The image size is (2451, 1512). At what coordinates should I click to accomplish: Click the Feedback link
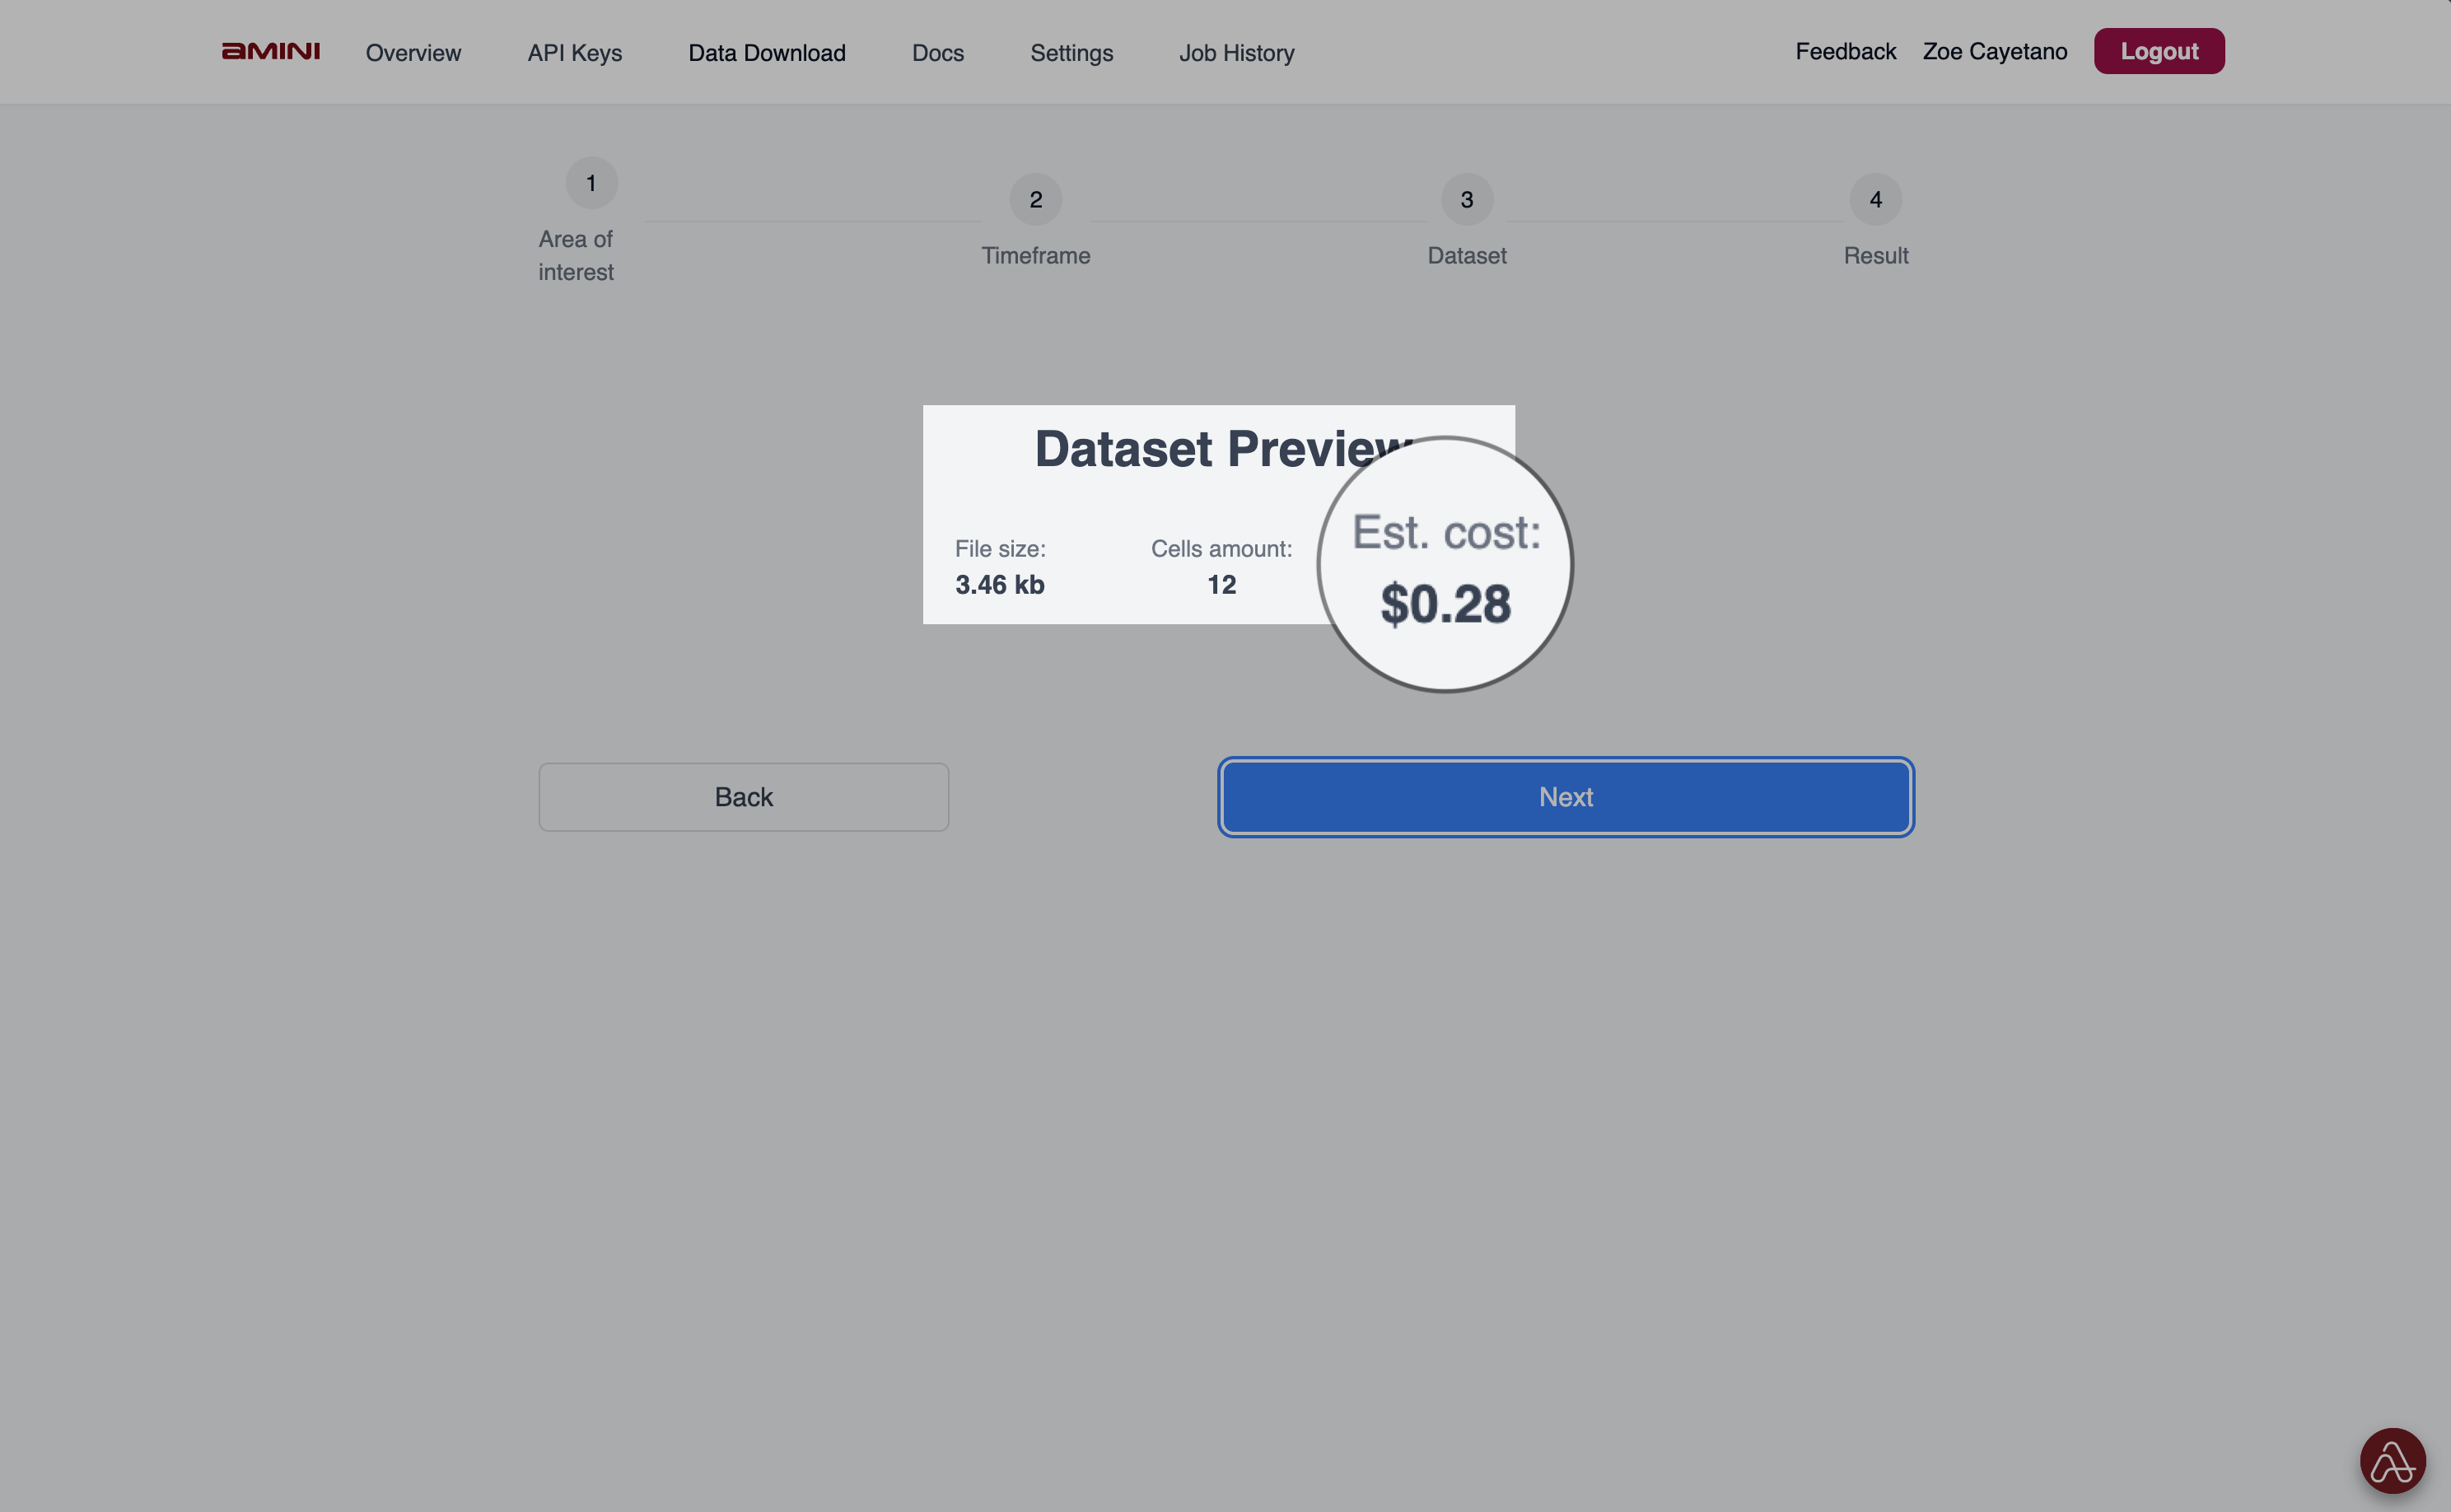1845,51
